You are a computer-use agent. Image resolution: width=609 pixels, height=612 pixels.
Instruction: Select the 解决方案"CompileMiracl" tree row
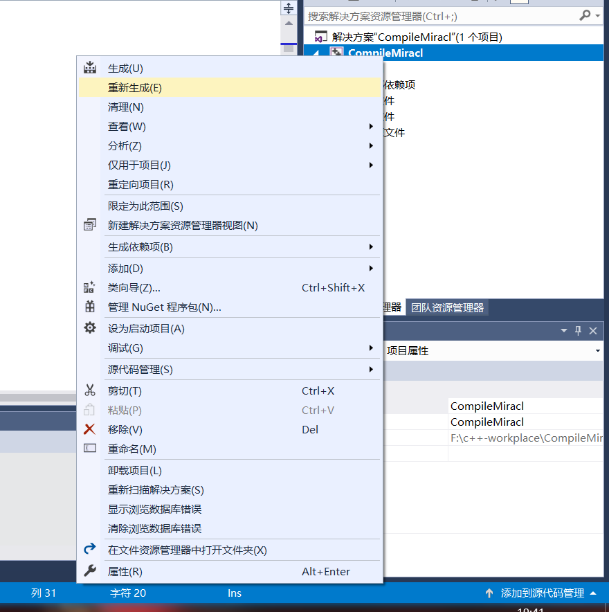tap(453, 37)
